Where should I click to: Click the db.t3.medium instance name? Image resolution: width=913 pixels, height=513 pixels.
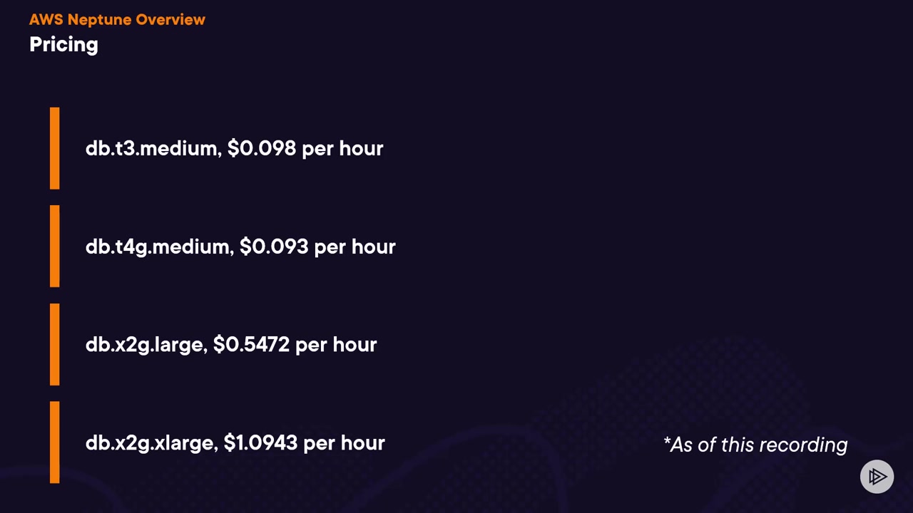point(152,148)
